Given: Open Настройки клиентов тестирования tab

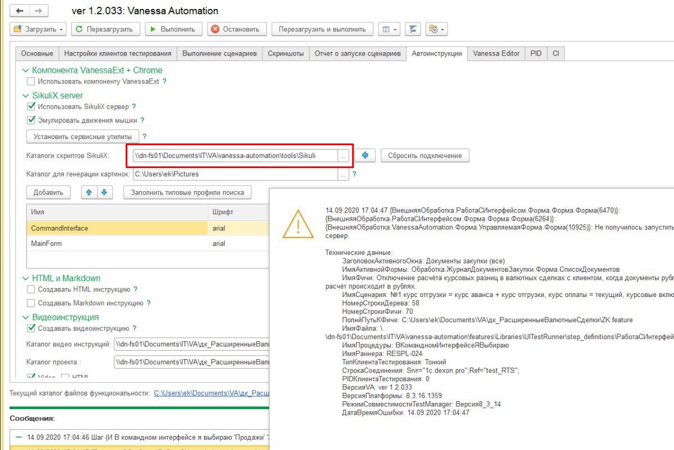Looking at the screenshot, I should pos(118,53).
